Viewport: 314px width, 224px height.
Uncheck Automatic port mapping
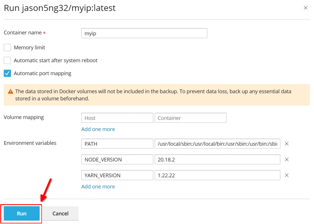7,73
